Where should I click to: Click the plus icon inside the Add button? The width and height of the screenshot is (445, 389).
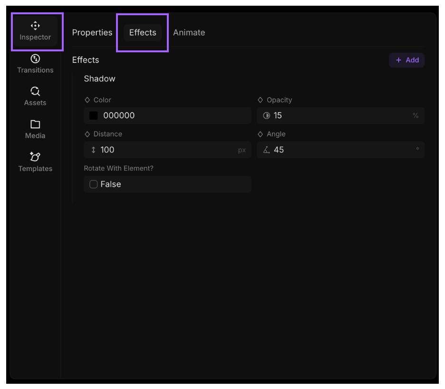point(398,60)
